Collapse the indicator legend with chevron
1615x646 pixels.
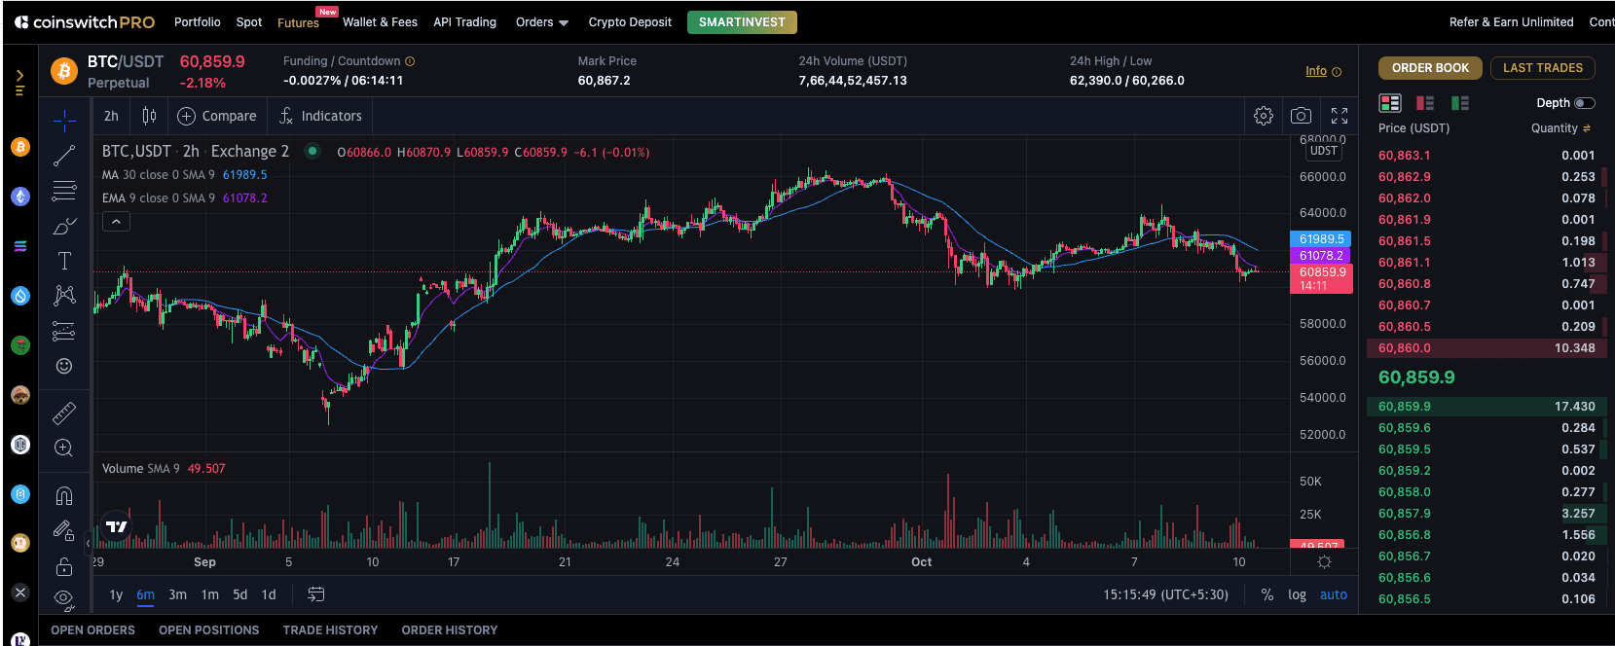(116, 222)
